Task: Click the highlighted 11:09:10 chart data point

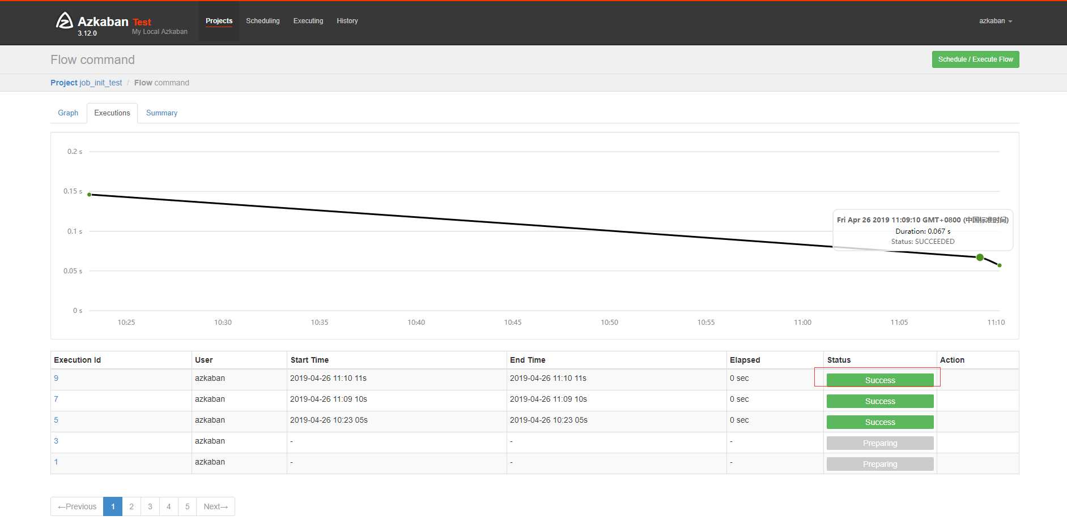Action: pos(980,257)
